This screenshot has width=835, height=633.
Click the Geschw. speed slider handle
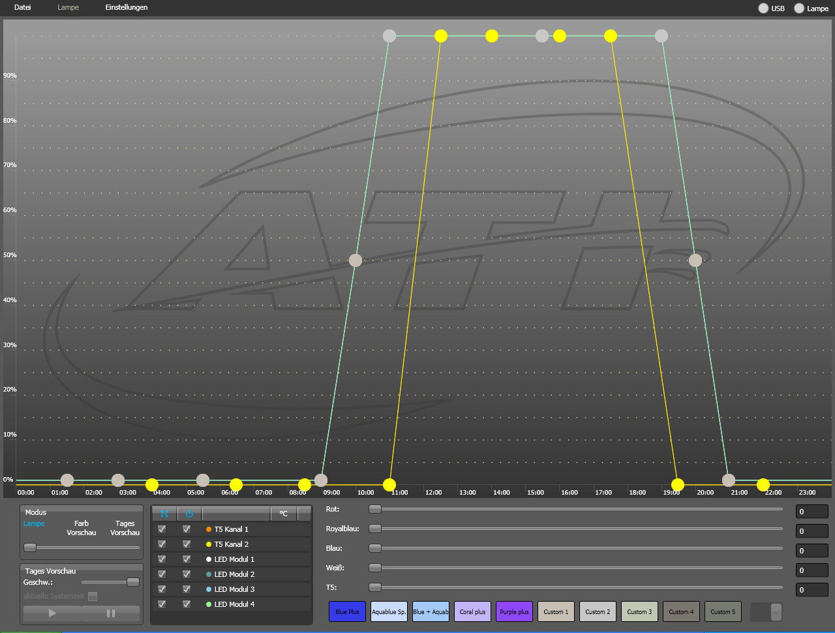(x=133, y=582)
